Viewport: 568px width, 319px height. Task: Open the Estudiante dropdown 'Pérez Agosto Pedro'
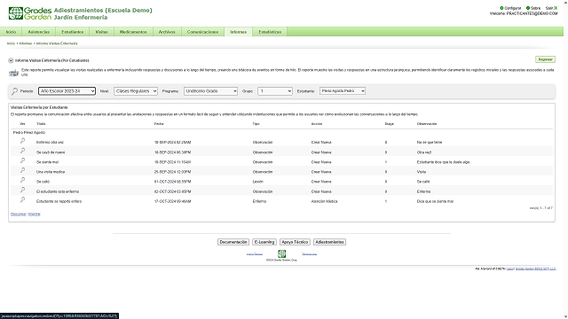(343, 91)
